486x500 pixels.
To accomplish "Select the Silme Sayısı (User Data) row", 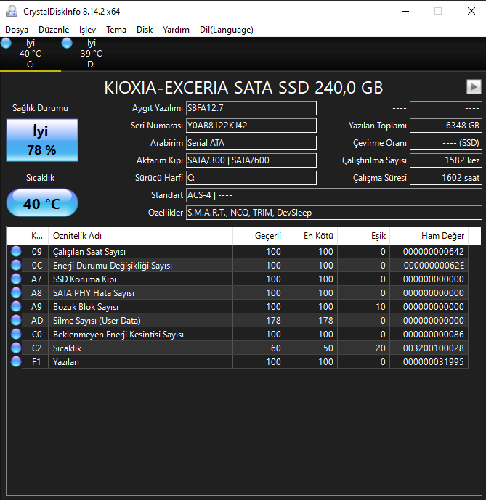I will point(238,320).
